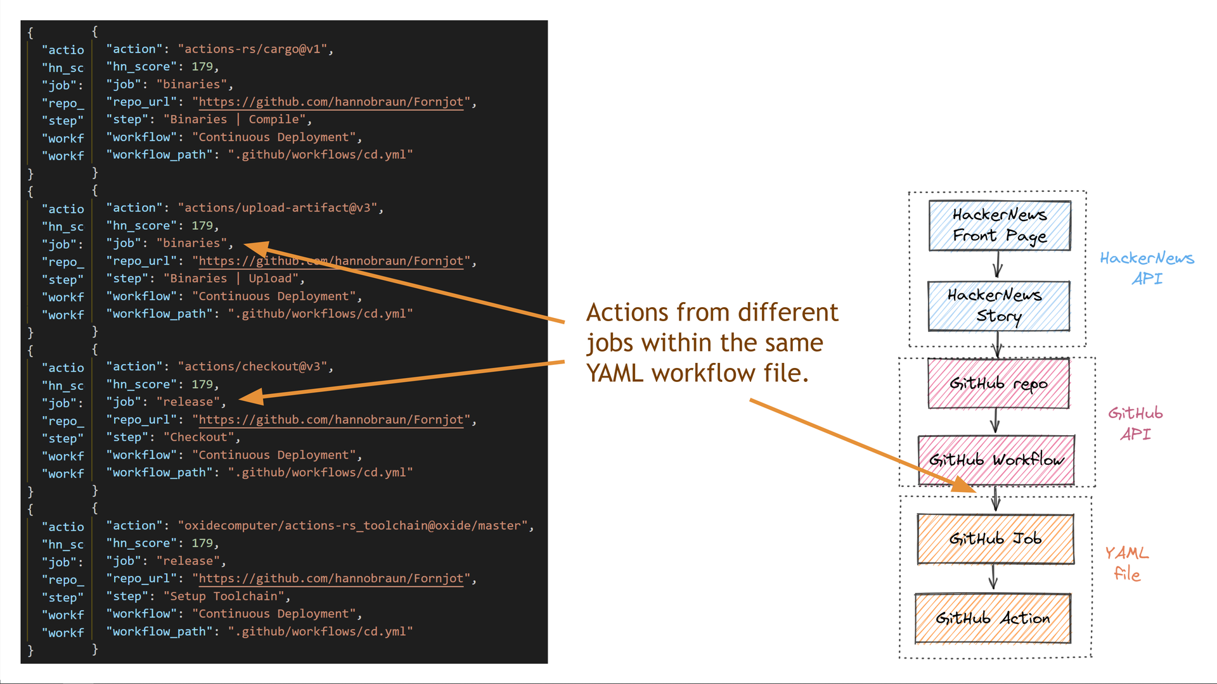The height and width of the screenshot is (684, 1217).
Task: Click the HackerNews Story box
Action: pos(999,306)
